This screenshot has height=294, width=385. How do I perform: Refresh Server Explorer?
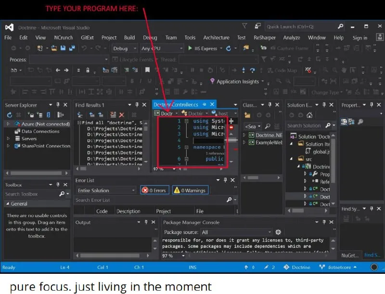[10, 115]
